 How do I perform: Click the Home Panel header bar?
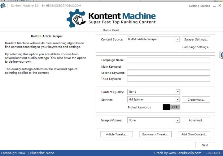pos(111,30)
